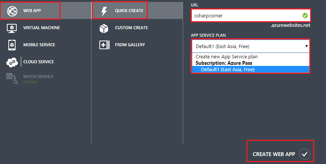
Task: Click the Custom Create box icon
Action: pyautogui.click(x=104, y=28)
